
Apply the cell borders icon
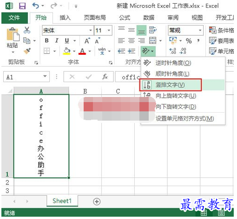[47, 51]
